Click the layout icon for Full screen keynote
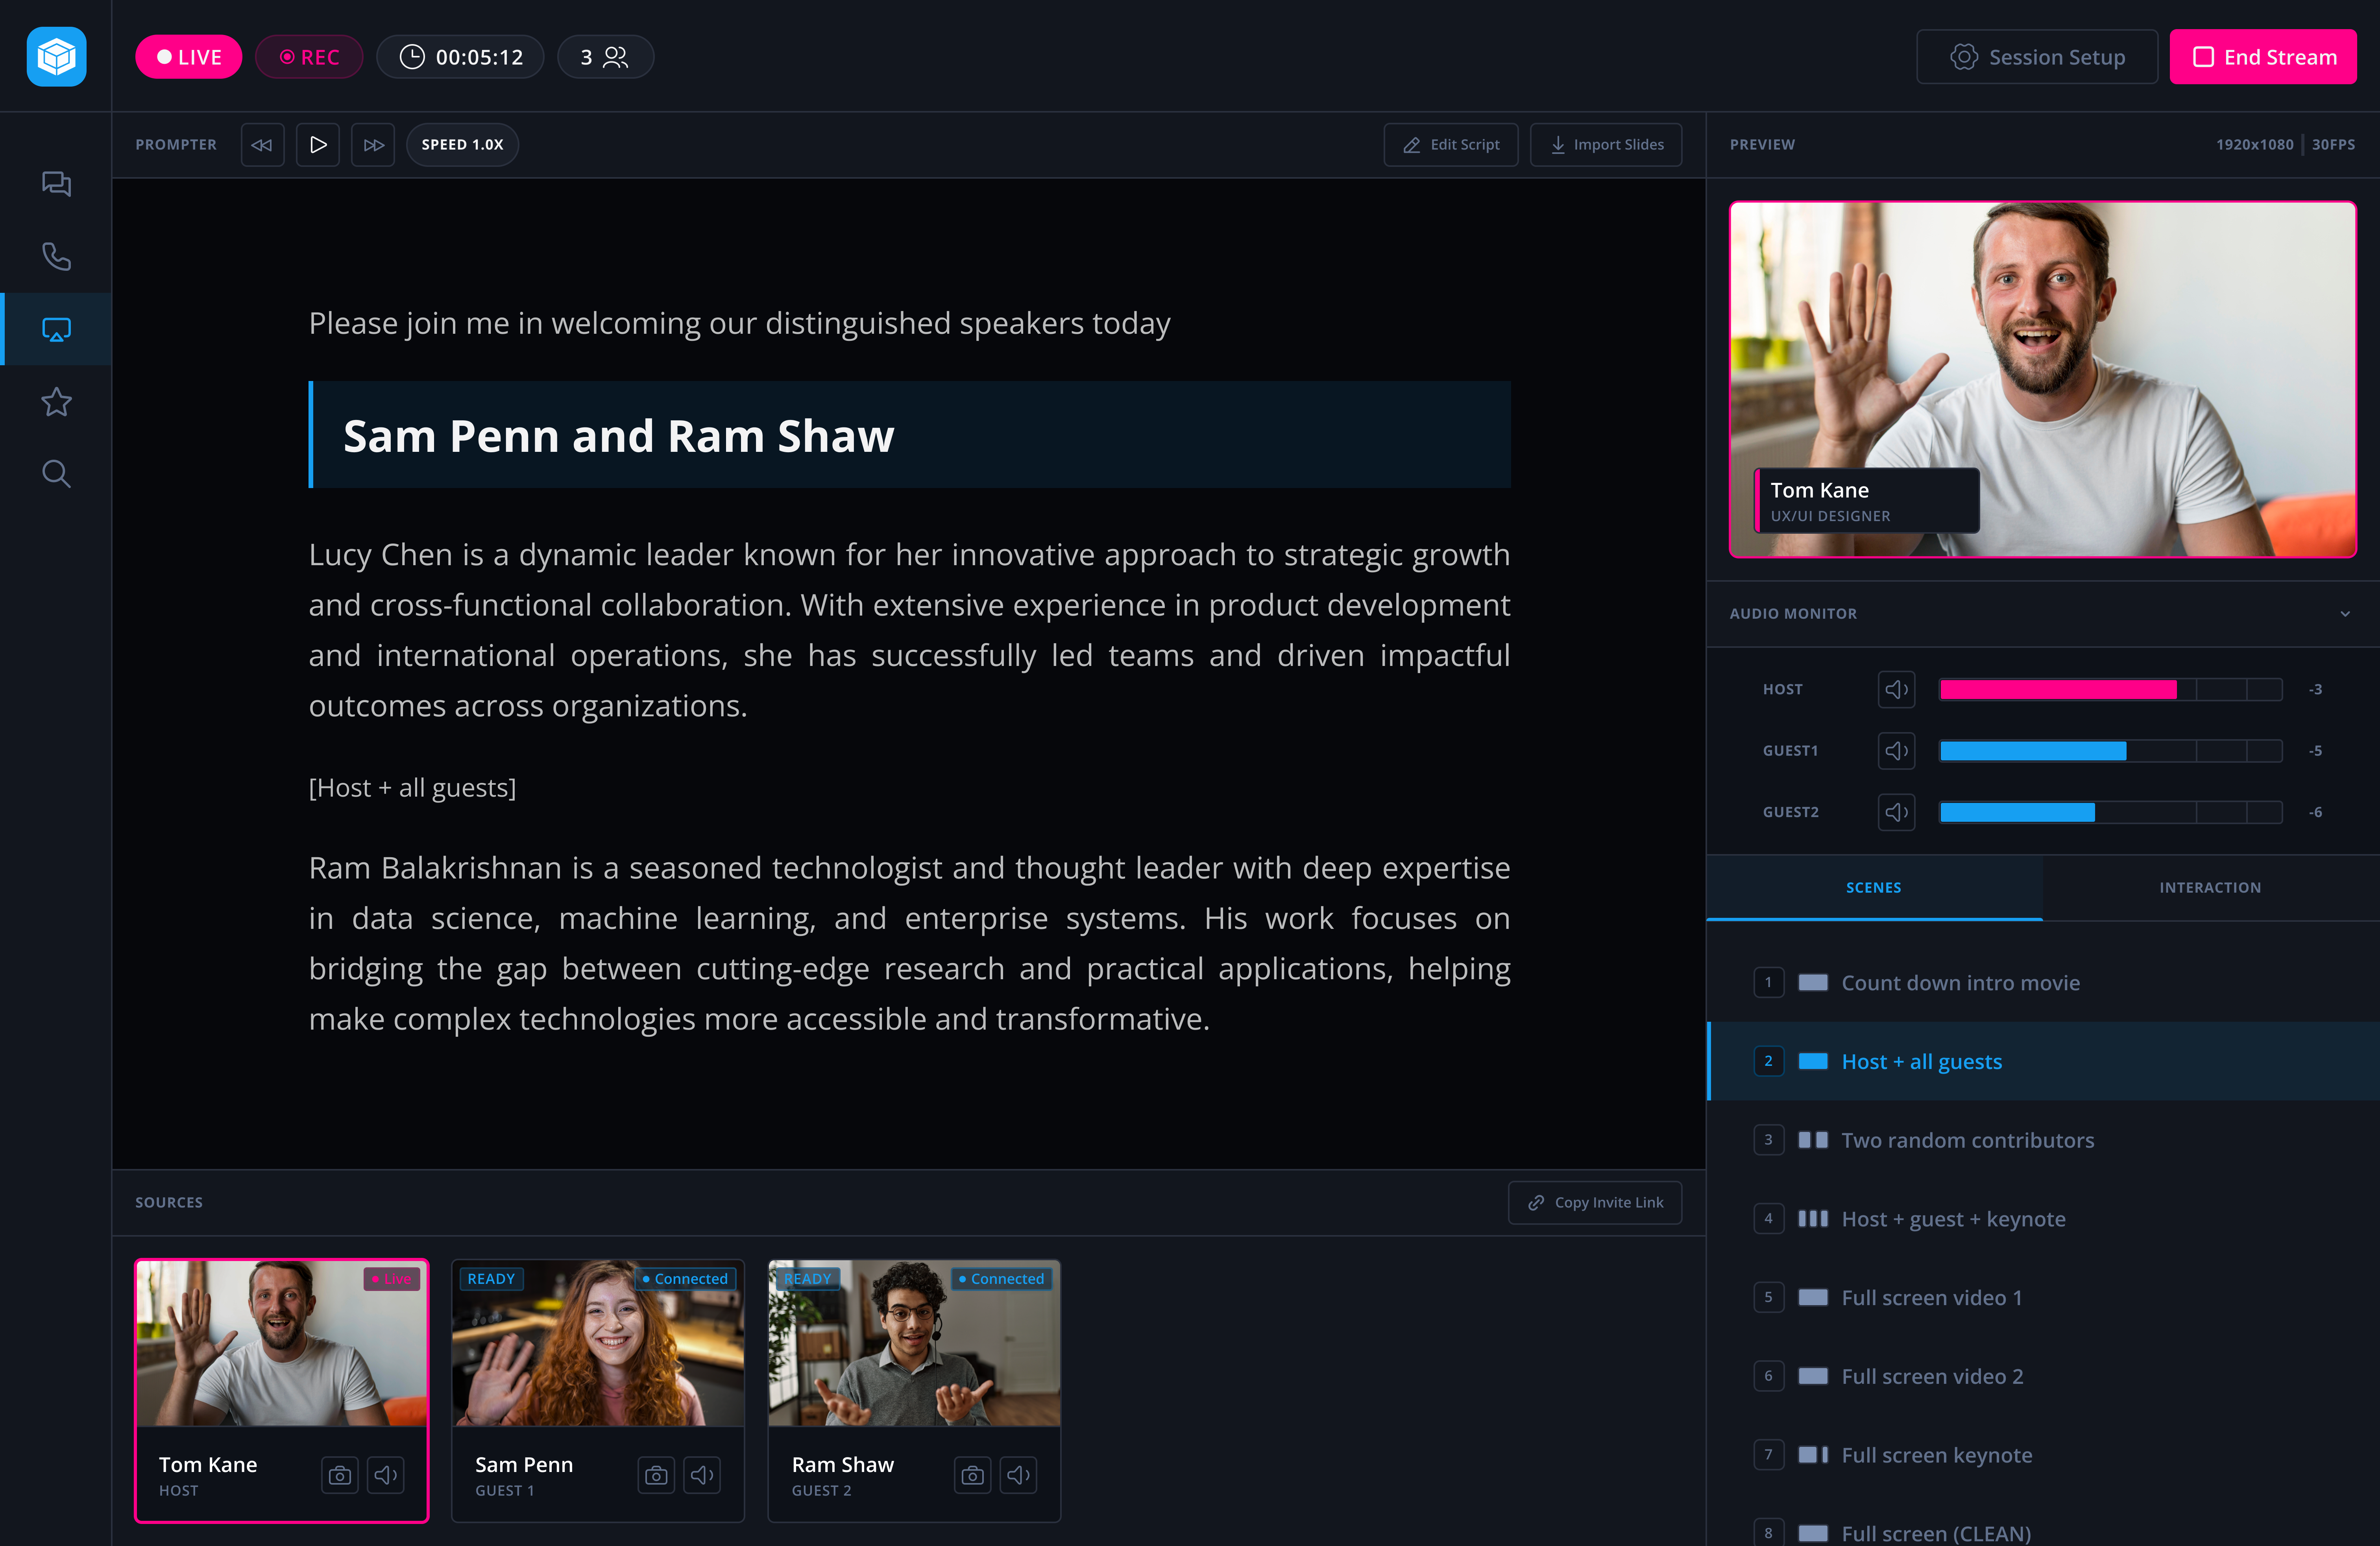The width and height of the screenshot is (2380, 1546). click(1813, 1455)
